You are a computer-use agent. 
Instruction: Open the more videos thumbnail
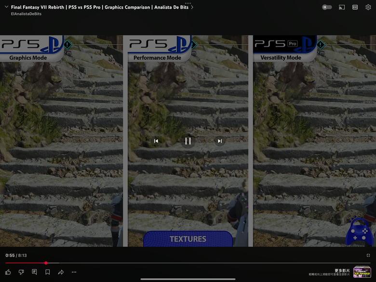coord(362,272)
